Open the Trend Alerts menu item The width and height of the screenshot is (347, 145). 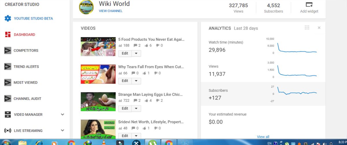[26, 67]
